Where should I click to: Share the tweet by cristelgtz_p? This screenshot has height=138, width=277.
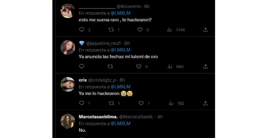[x=205, y=103]
